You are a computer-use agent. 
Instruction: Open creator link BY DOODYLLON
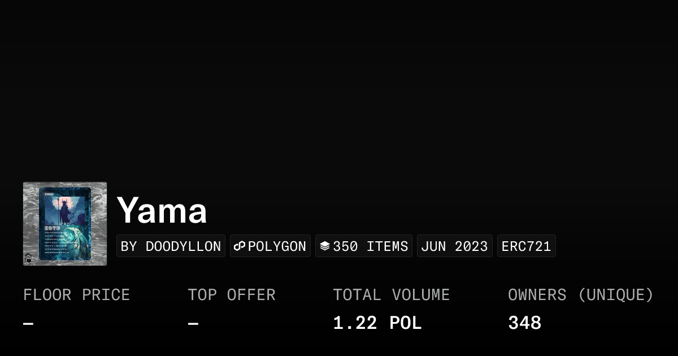pos(171,246)
